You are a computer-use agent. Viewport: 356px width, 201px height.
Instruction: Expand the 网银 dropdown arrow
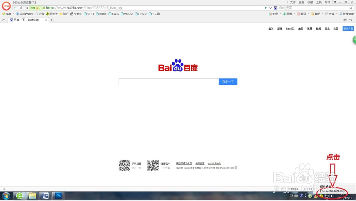coord(294,14)
